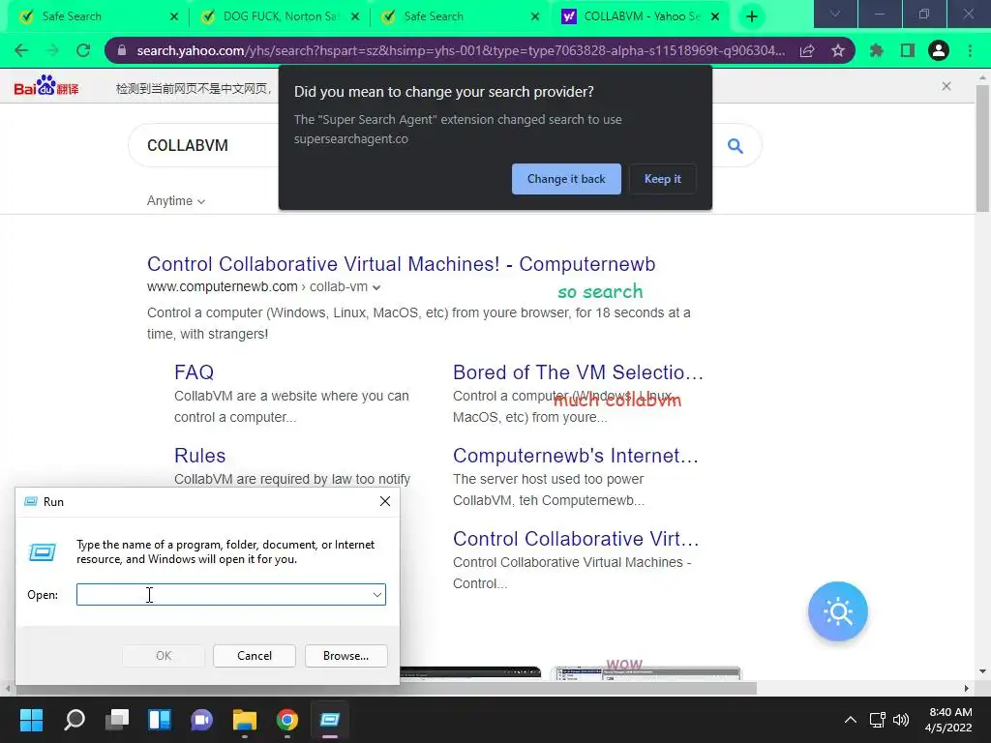Click the address bar URL
The height and width of the screenshot is (743, 991).
461,50
